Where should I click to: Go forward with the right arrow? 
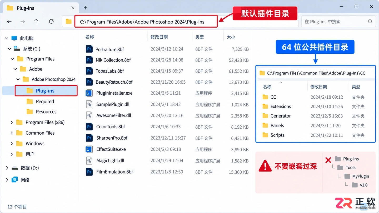(x=23, y=22)
